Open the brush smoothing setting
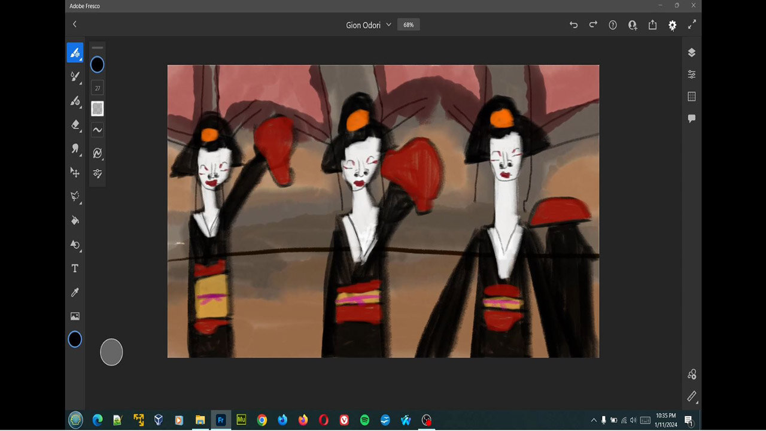 (97, 130)
